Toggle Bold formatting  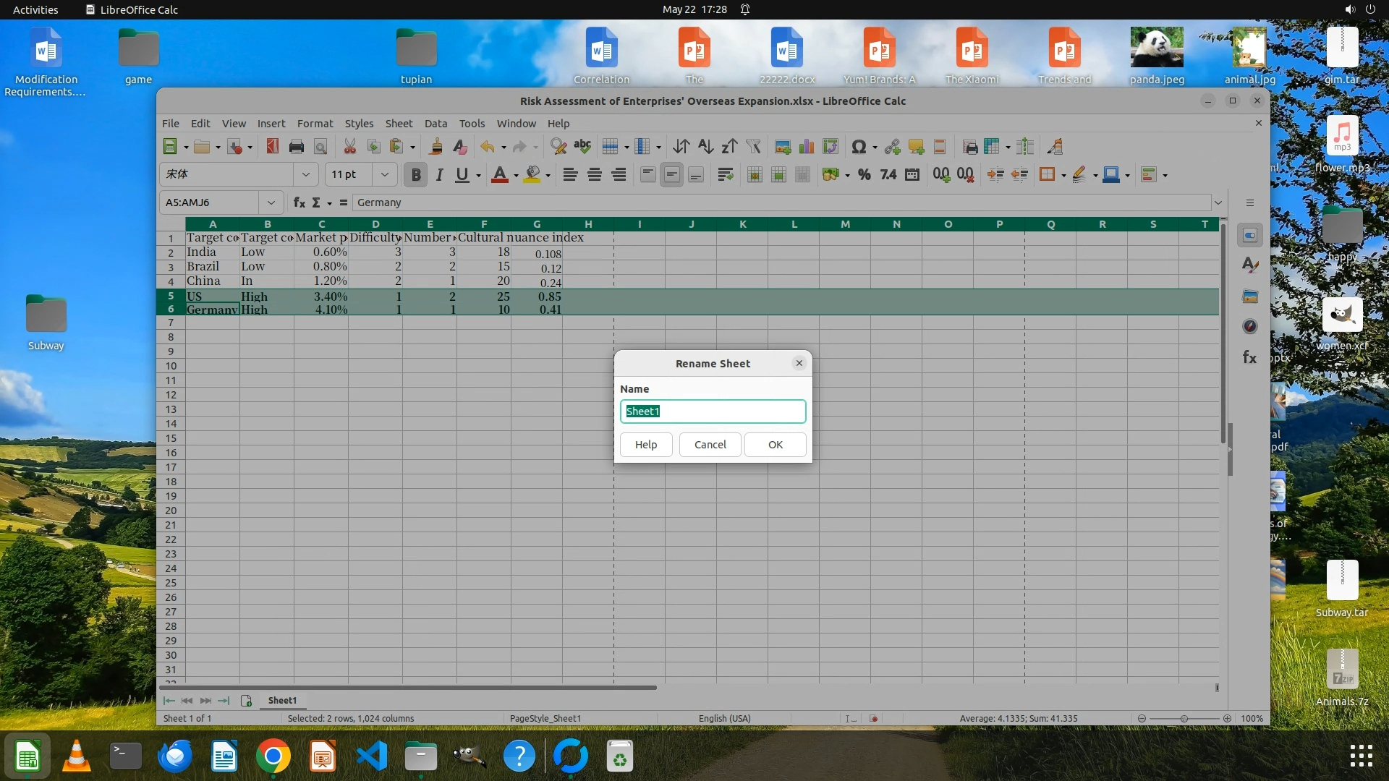pos(415,175)
